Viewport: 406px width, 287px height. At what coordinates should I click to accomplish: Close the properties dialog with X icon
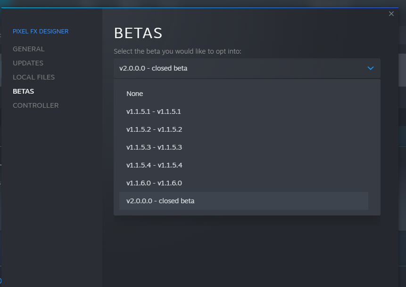(391, 14)
